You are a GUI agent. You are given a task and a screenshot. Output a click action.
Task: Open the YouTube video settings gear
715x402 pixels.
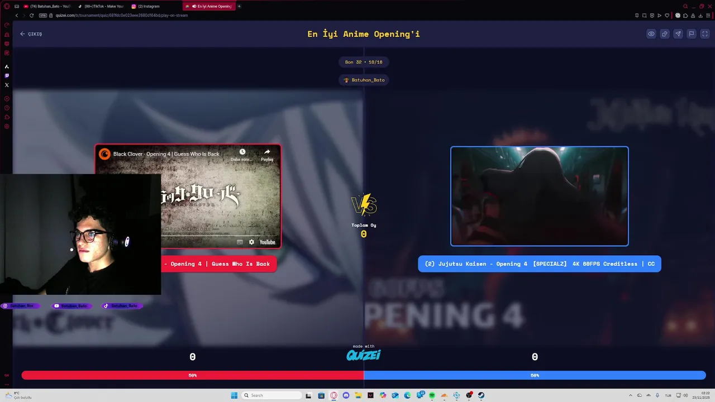pos(251,242)
